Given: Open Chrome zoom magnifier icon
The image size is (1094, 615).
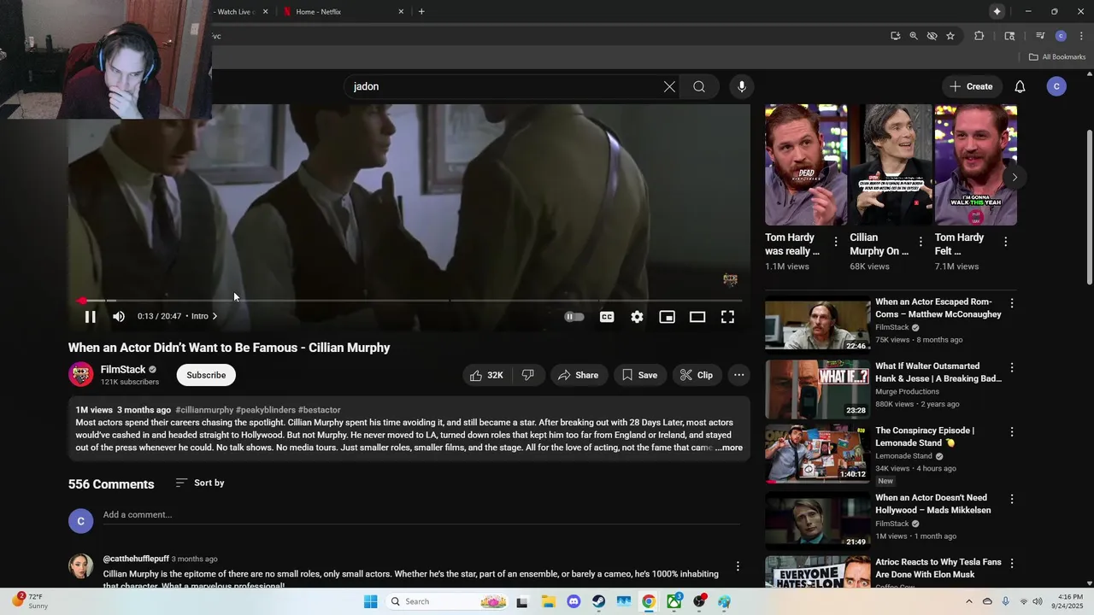Looking at the screenshot, I should pos(914,36).
